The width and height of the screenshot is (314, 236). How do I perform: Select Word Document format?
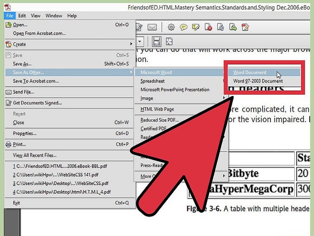[x=264, y=73]
